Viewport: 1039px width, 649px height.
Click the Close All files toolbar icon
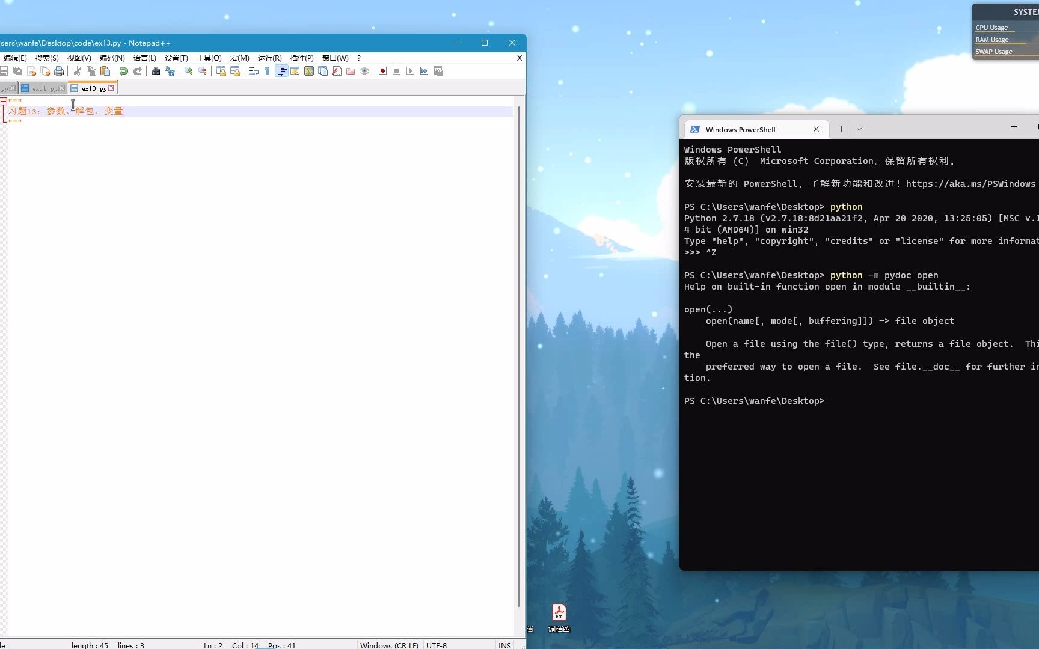[x=45, y=71]
